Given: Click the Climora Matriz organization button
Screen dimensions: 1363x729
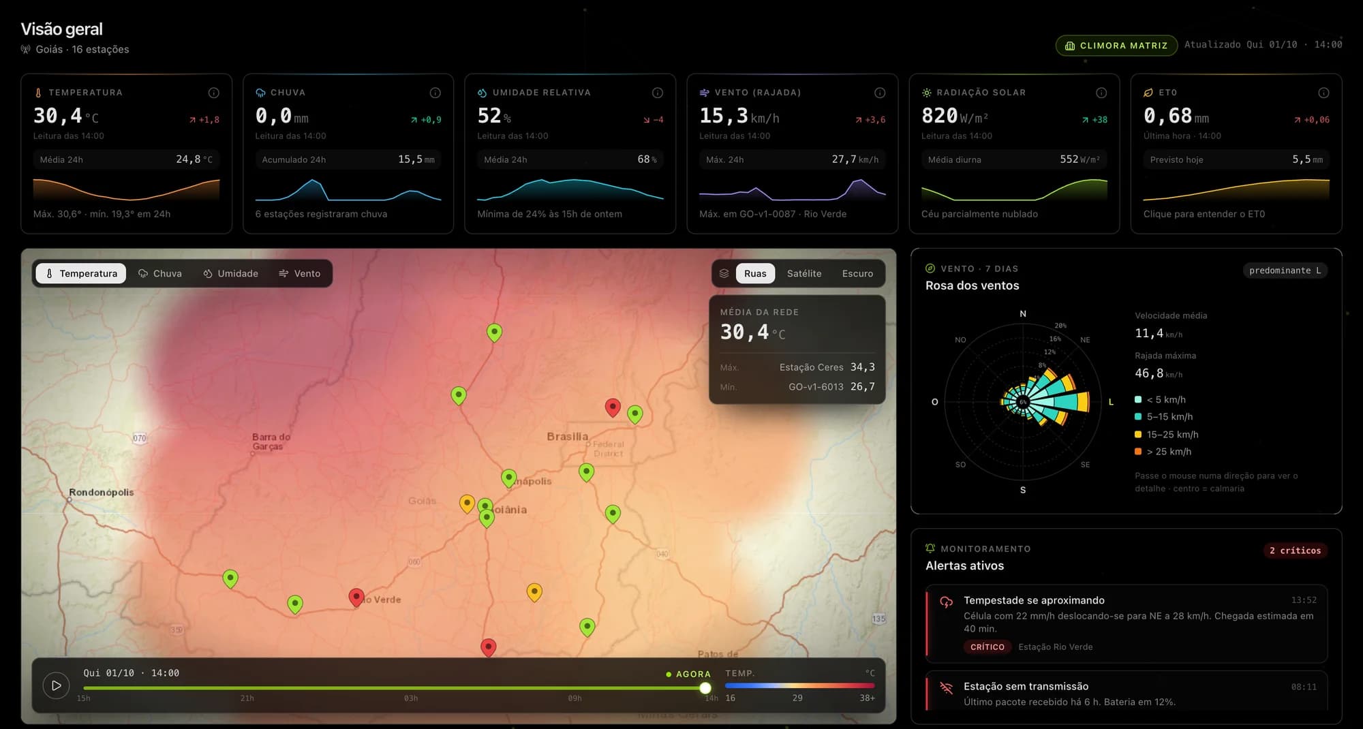Looking at the screenshot, I should pos(1116,46).
